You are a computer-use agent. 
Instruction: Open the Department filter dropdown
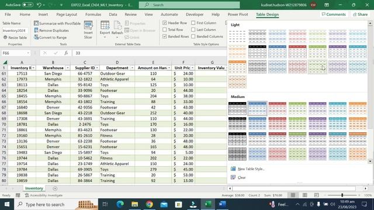coord(132,68)
